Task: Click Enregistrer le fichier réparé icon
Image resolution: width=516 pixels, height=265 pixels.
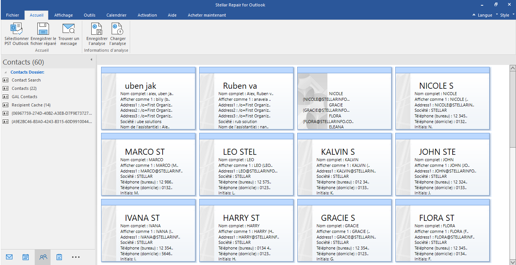Action: coord(43,29)
